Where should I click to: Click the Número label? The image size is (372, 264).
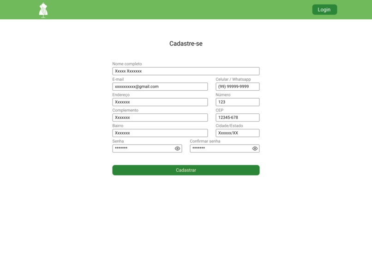tap(223, 95)
